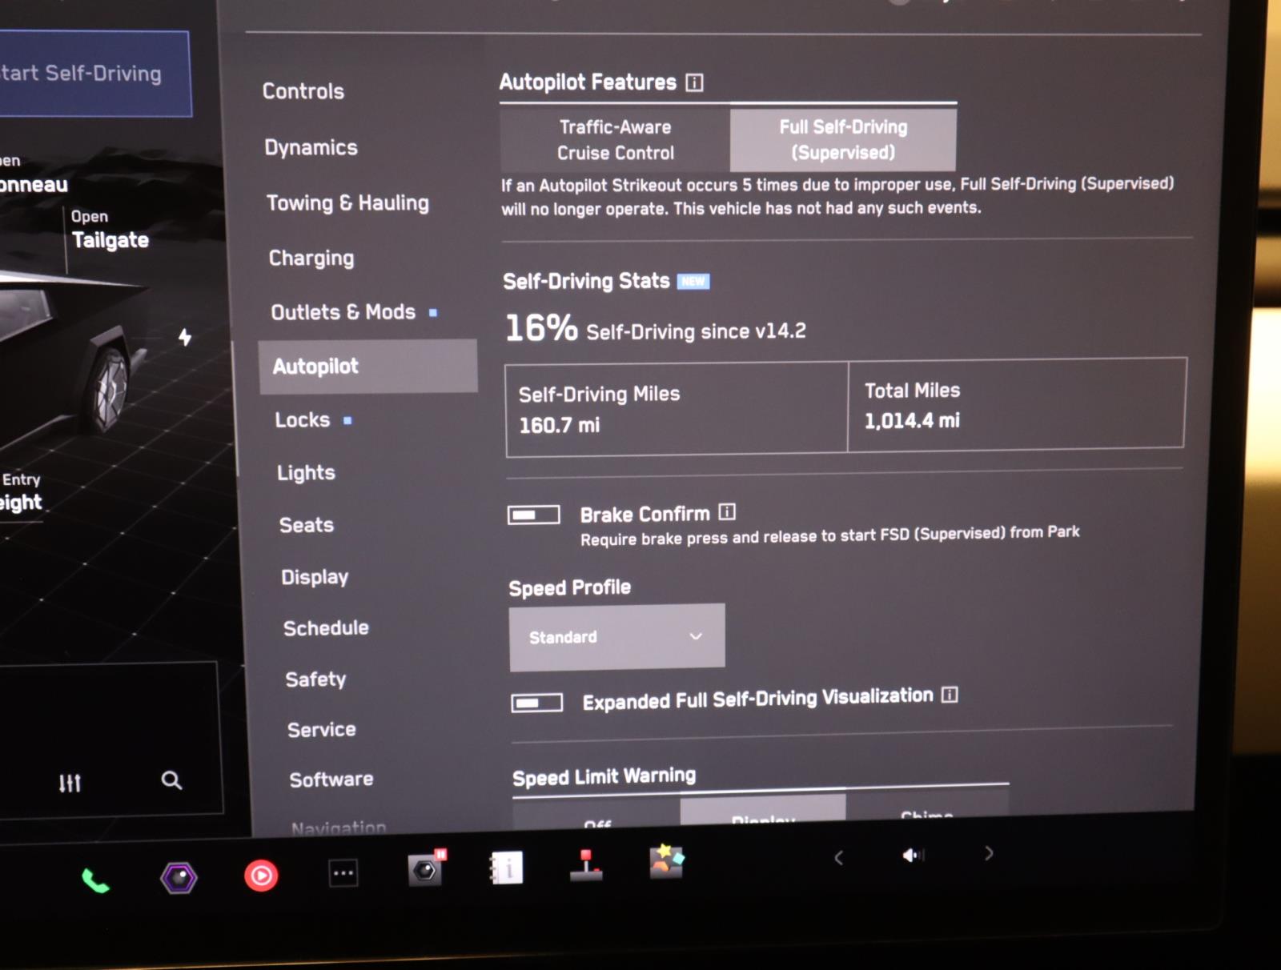Open the owner's manual notebook icon
1281x970 pixels.
507,868
